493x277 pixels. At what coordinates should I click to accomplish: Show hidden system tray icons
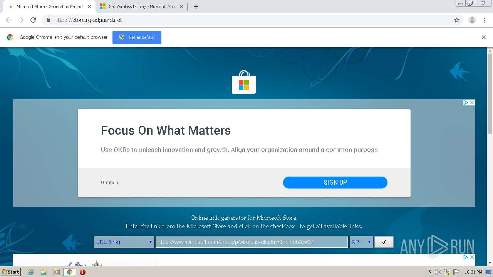point(429,272)
